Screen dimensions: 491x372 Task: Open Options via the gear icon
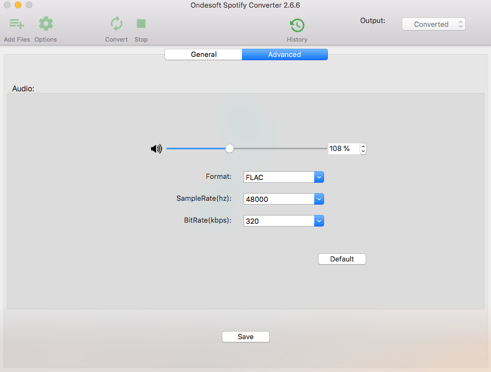(x=46, y=24)
